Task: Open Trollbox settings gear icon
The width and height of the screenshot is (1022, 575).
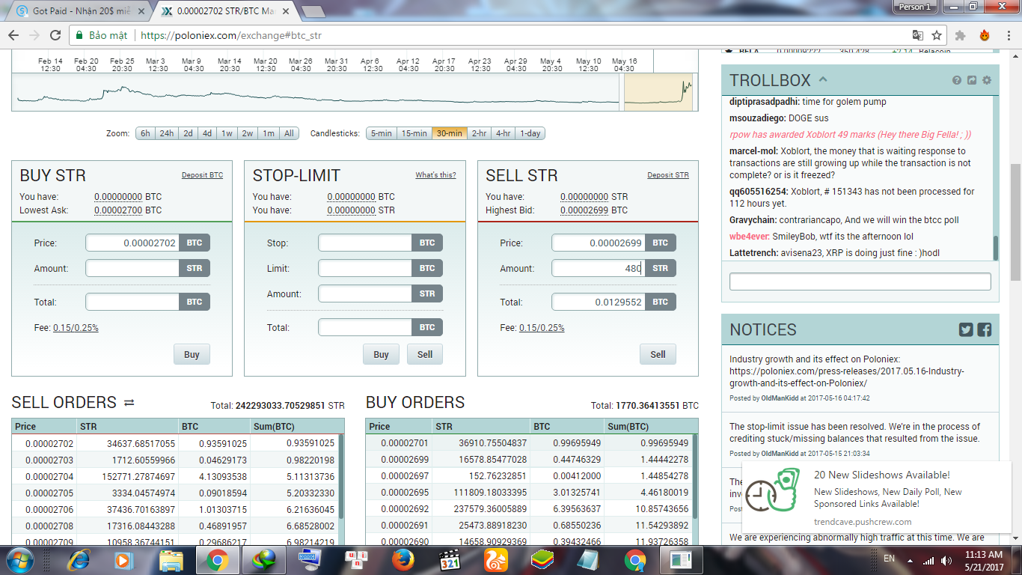Action: tap(987, 80)
